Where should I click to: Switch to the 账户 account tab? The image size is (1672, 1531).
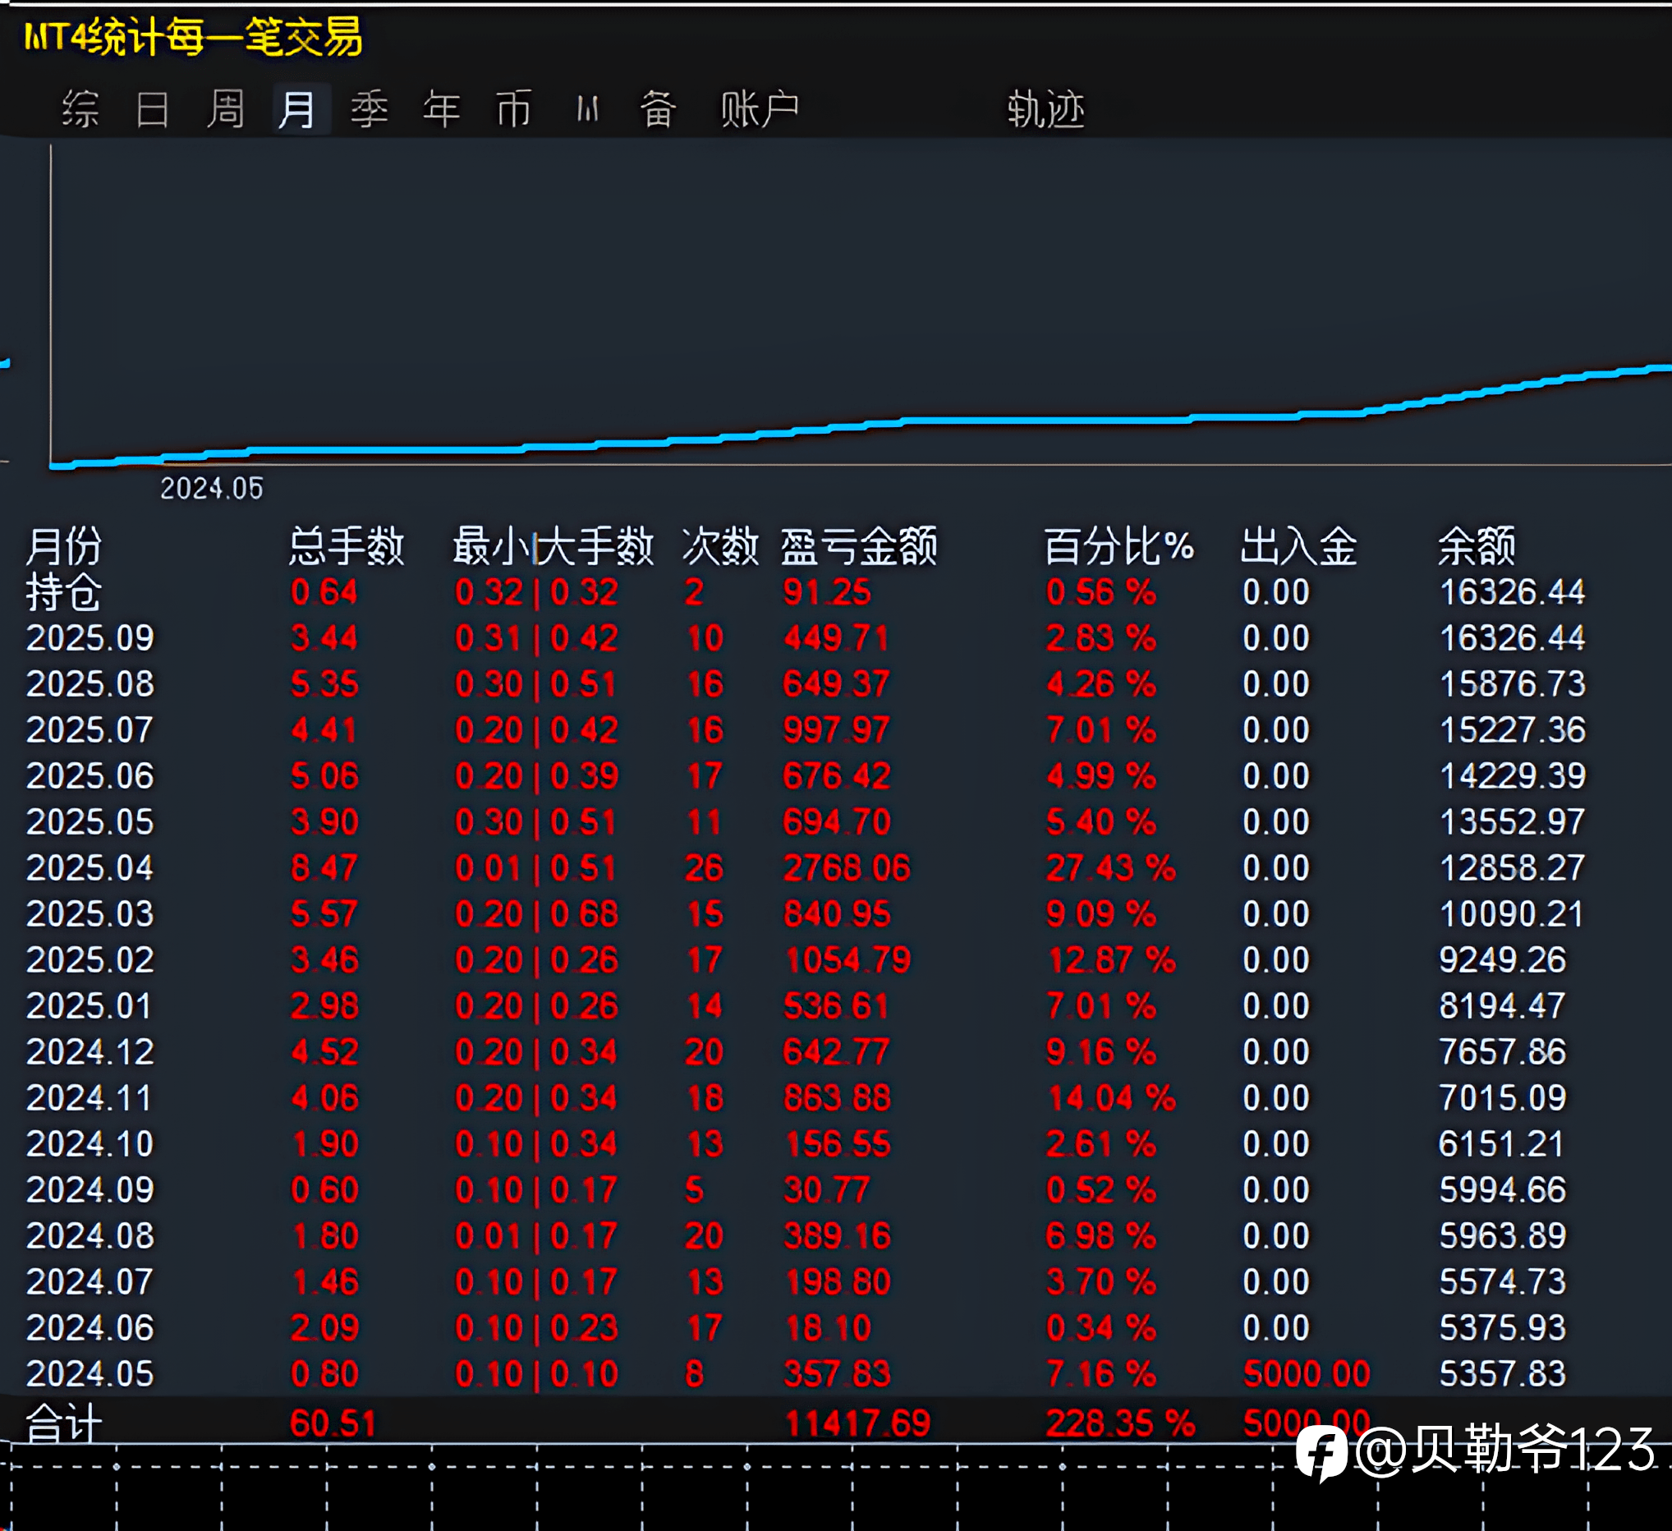(x=760, y=108)
